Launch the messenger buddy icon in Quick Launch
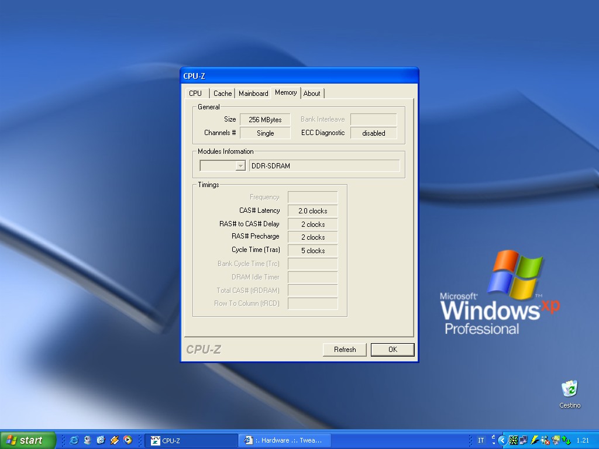 coord(88,440)
